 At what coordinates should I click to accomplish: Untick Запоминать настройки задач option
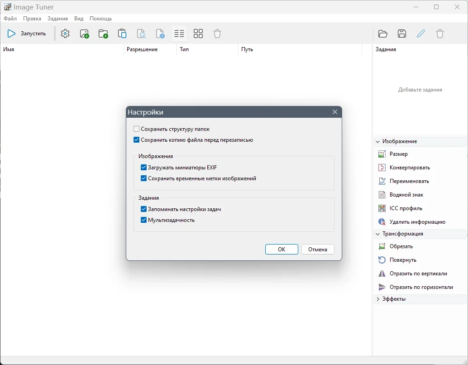pos(143,209)
